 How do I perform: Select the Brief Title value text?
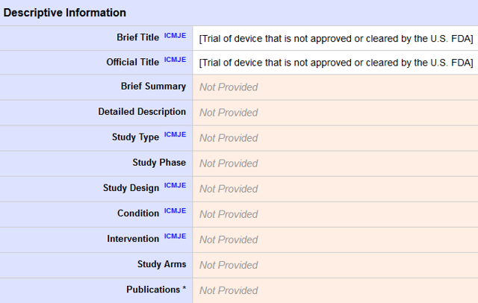(336, 39)
